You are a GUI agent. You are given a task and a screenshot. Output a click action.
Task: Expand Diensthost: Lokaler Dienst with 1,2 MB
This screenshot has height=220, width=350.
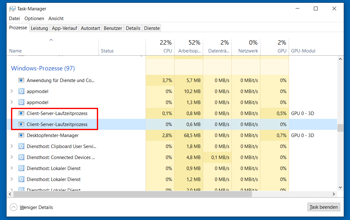12,179
